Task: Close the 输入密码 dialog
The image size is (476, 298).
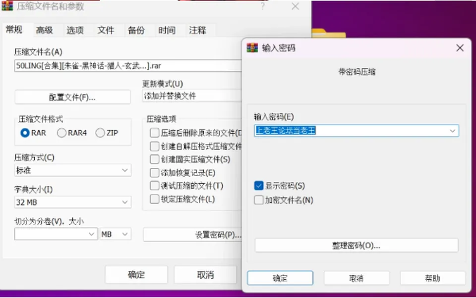Action: point(460,48)
